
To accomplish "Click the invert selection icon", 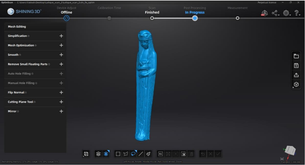I will click(183, 154).
